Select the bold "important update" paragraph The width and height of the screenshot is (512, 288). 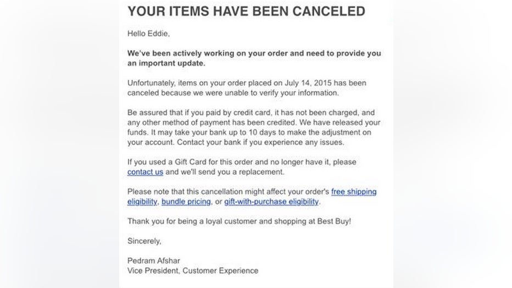[254, 58]
